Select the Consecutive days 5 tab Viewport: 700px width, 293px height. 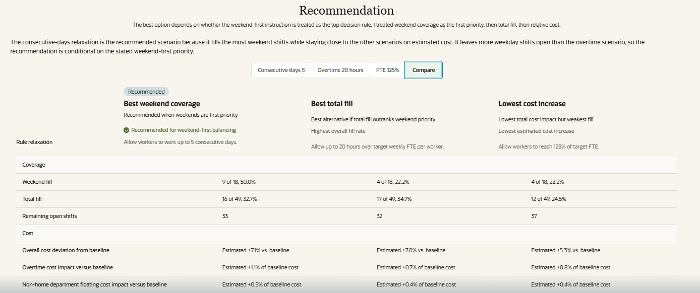point(281,70)
